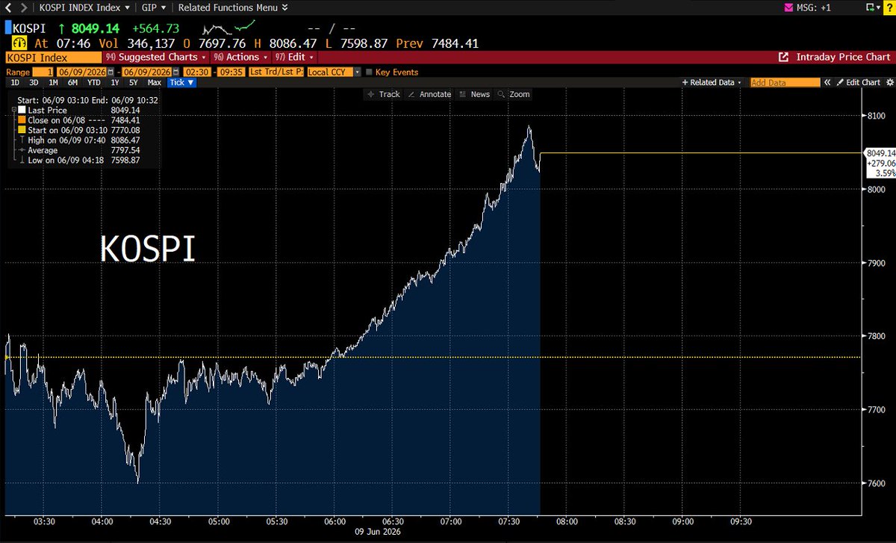Activate the Zoom tool
896x543 pixels.
tap(513, 94)
